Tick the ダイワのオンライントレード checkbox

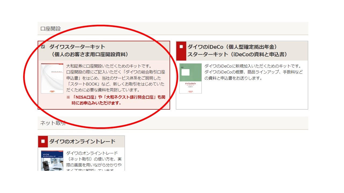43,141
